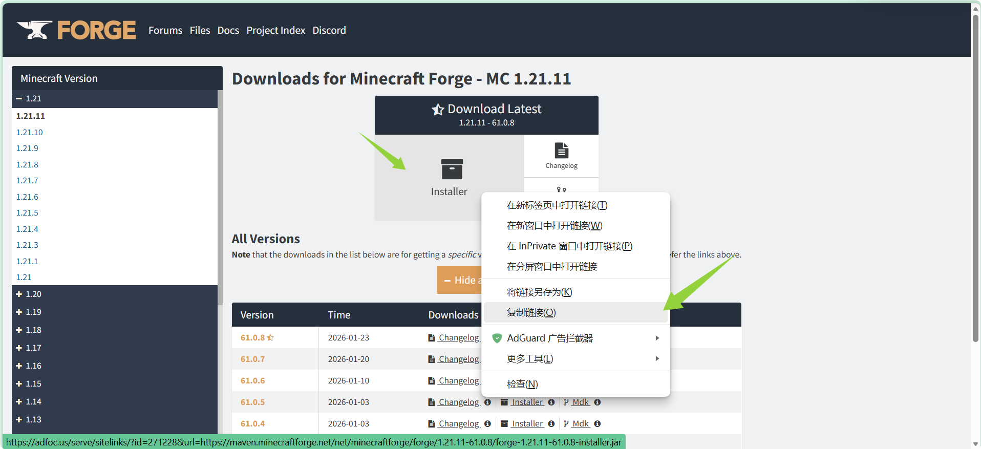The image size is (981, 449).
Task: Choose 在 InPrivate 窗口中打开链接
Action: coord(575,246)
